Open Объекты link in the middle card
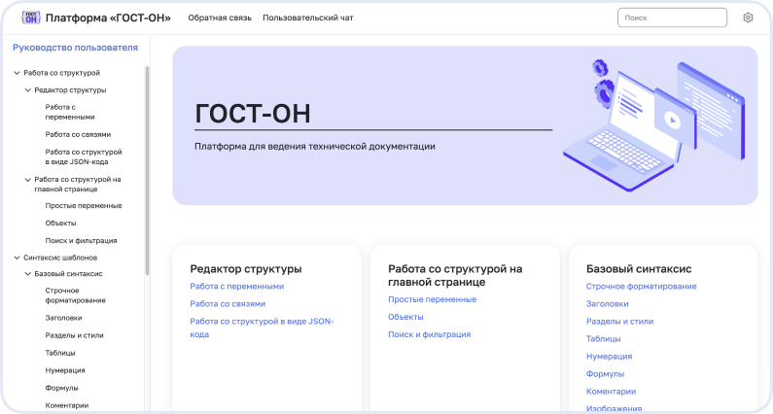This screenshot has height=414, width=773. point(405,317)
